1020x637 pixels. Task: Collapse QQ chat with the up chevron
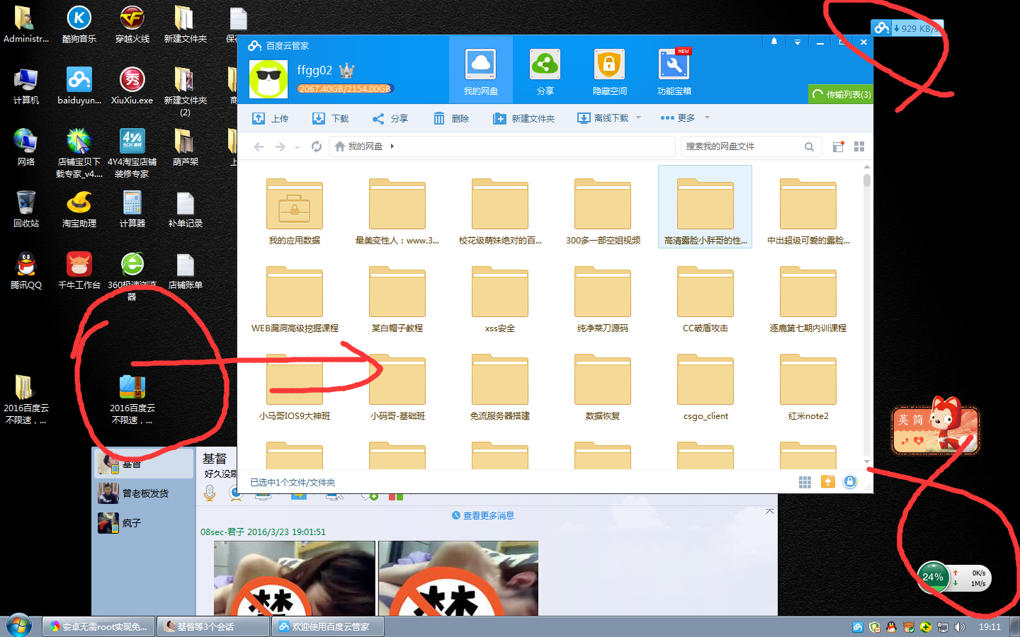(770, 510)
